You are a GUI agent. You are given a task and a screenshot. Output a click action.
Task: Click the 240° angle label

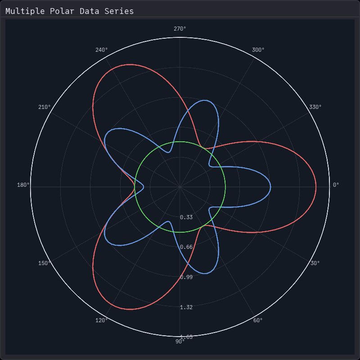click(102, 49)
